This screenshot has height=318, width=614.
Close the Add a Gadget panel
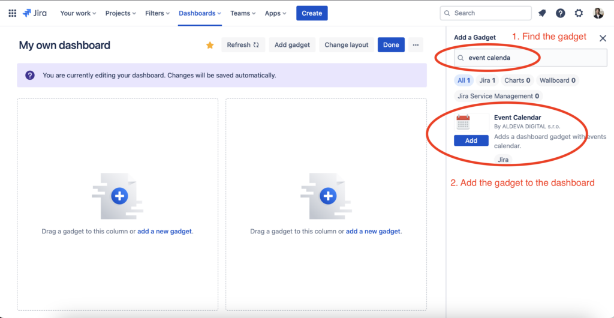pyautogui.click(x=603, y=38)
